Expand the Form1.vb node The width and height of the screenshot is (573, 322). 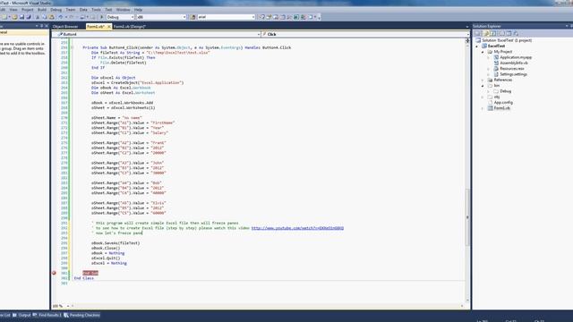(x=483, y=108)
